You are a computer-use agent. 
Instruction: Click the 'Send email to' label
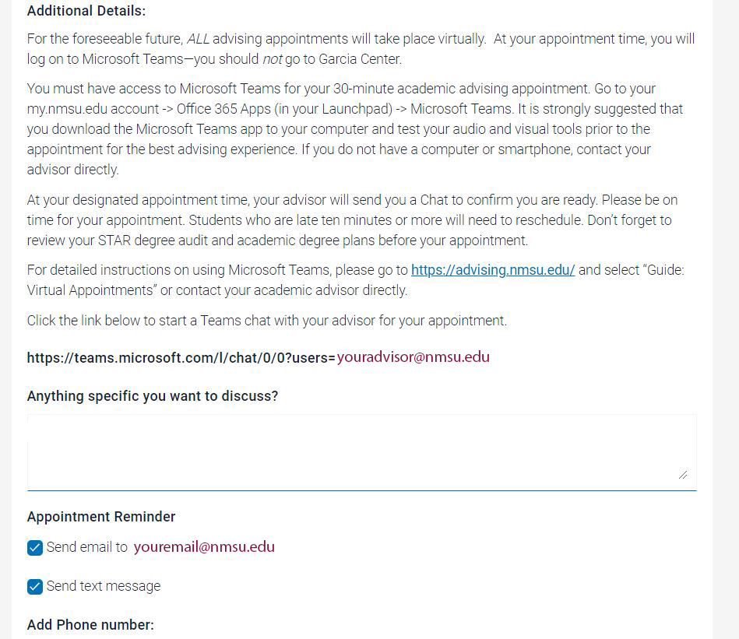pyautogui.click(x=86, y=547)
